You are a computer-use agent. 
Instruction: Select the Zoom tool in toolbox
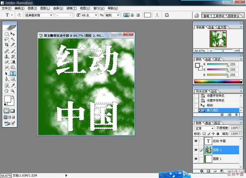13,91
